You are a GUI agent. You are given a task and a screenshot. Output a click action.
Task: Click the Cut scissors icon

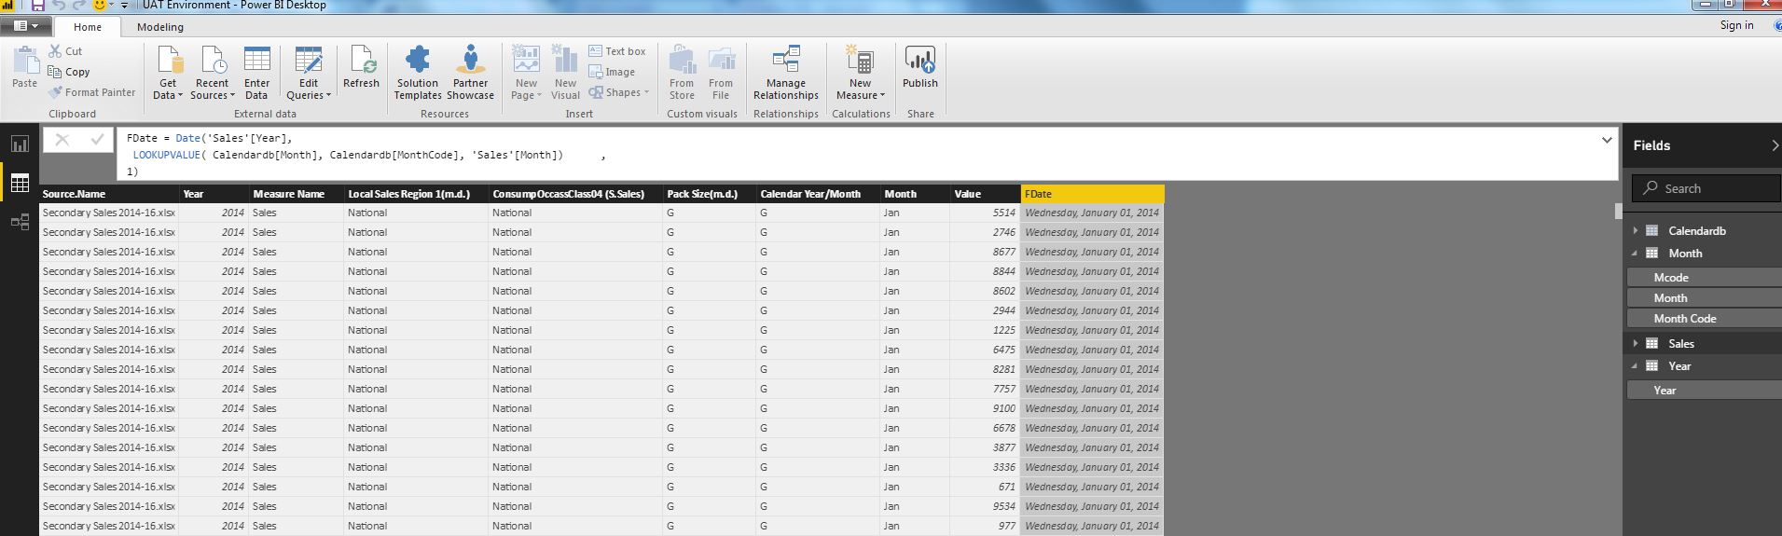click(55, 51)
